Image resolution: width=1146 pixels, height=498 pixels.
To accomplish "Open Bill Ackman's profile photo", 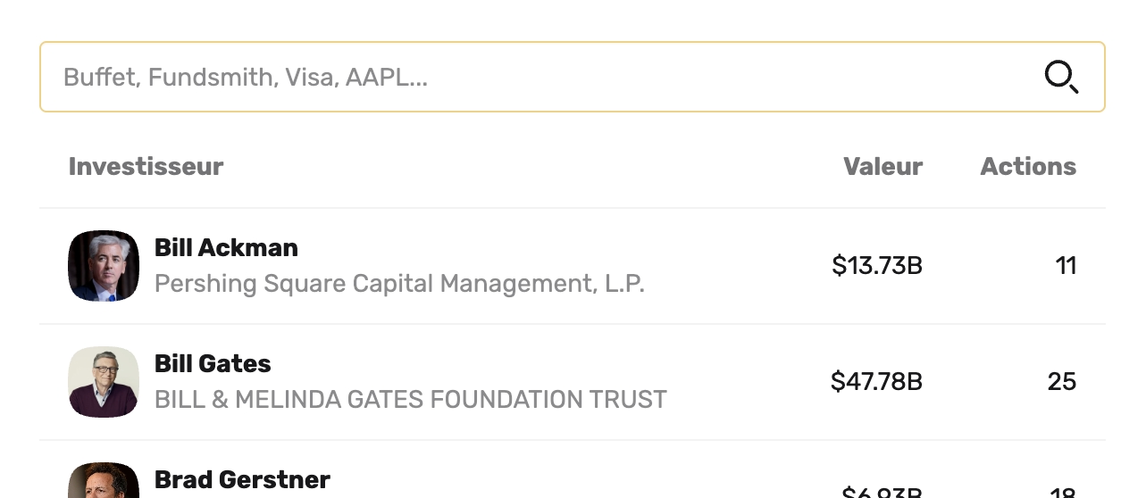I will [x=104, y=266].
